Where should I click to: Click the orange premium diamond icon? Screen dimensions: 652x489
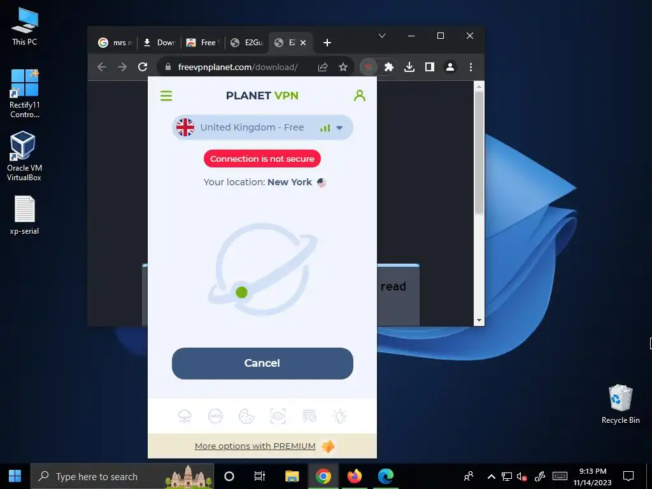[x=328, y=446]
